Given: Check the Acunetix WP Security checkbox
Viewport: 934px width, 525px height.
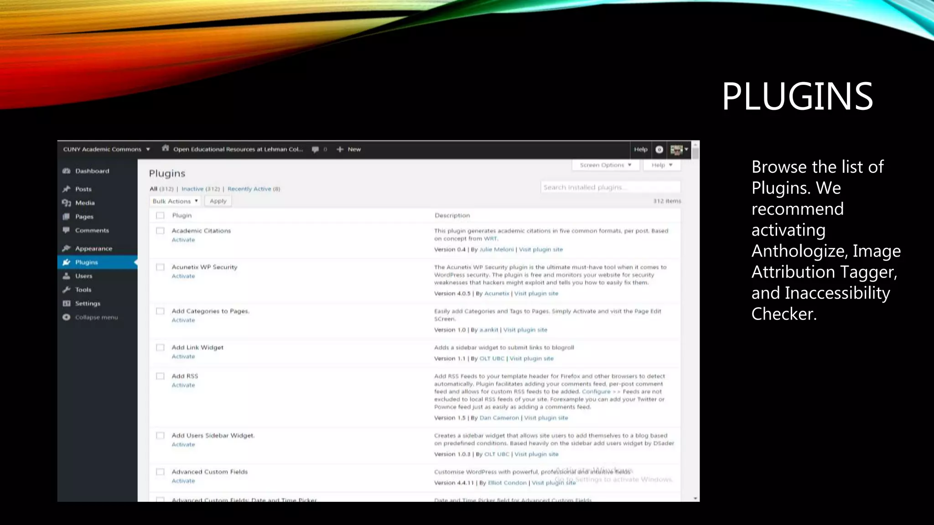Looking at the screenshot, I should (x=160, y=267).
